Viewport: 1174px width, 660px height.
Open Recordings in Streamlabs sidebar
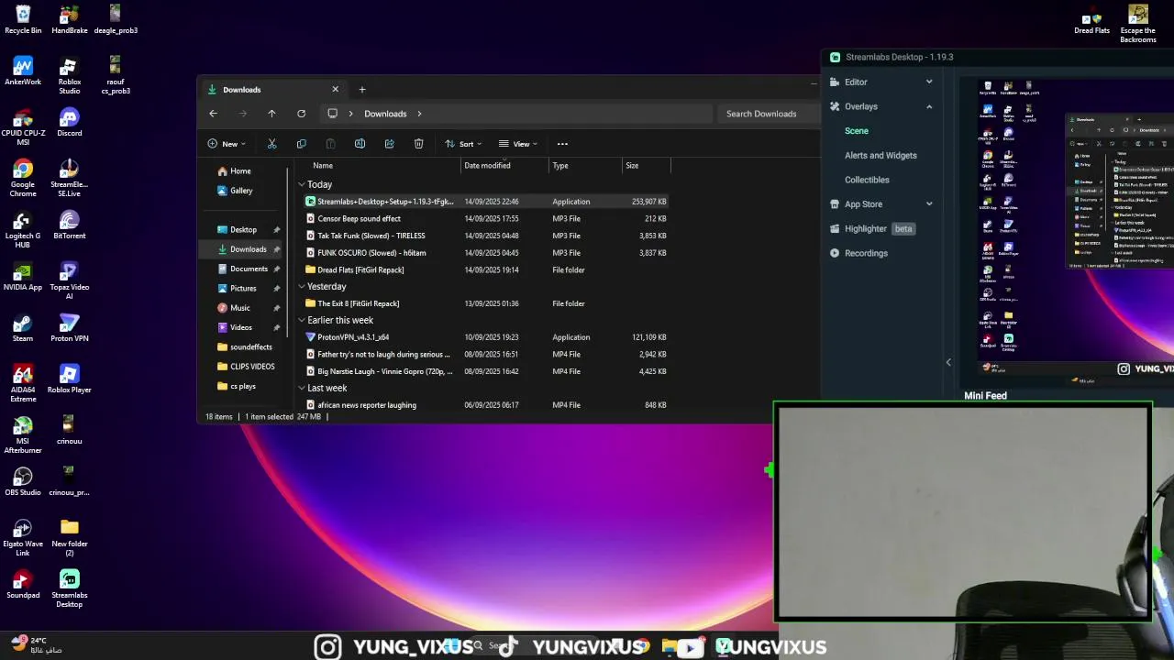(x=858, y=253)
